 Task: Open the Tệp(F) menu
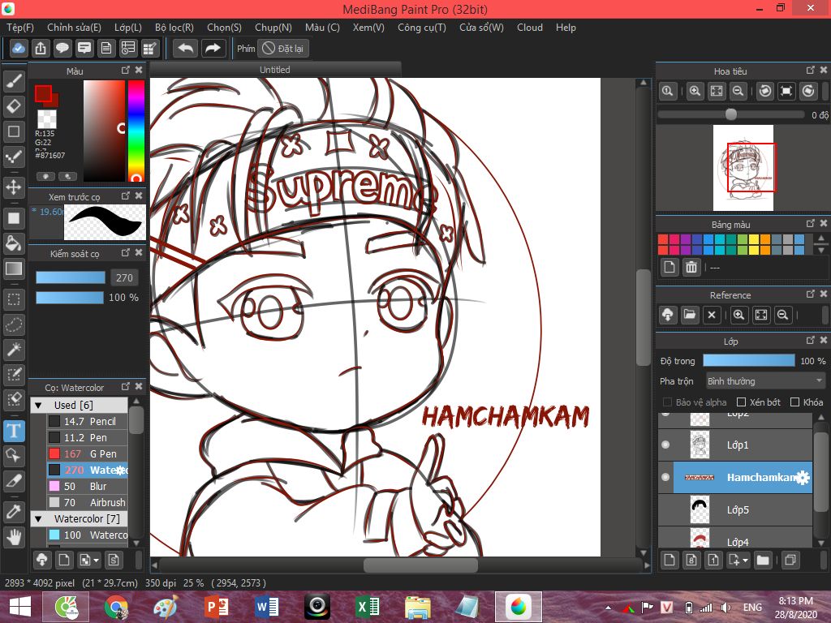point(20,28)
